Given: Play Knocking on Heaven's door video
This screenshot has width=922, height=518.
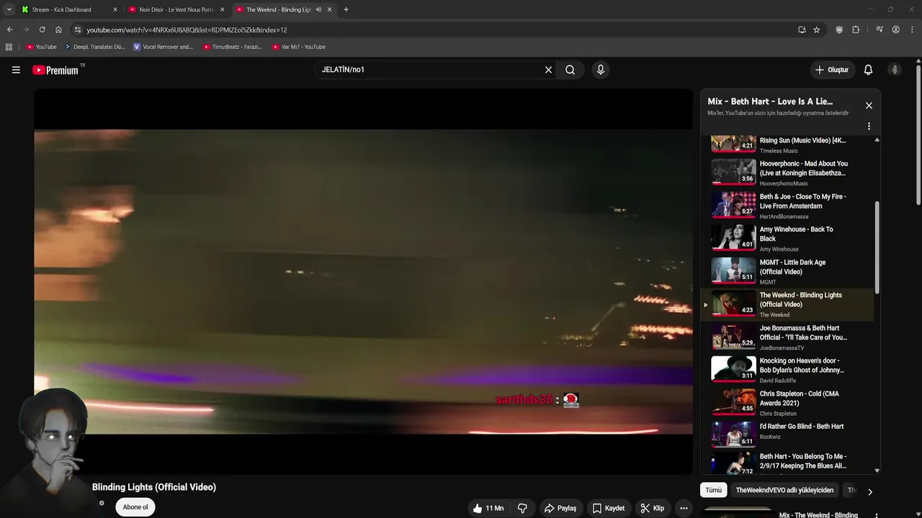Looking at the screenshot, I should (x=788, y=370).
